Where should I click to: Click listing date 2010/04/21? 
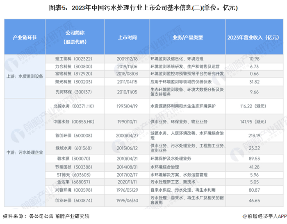click(x=127, y=159)
